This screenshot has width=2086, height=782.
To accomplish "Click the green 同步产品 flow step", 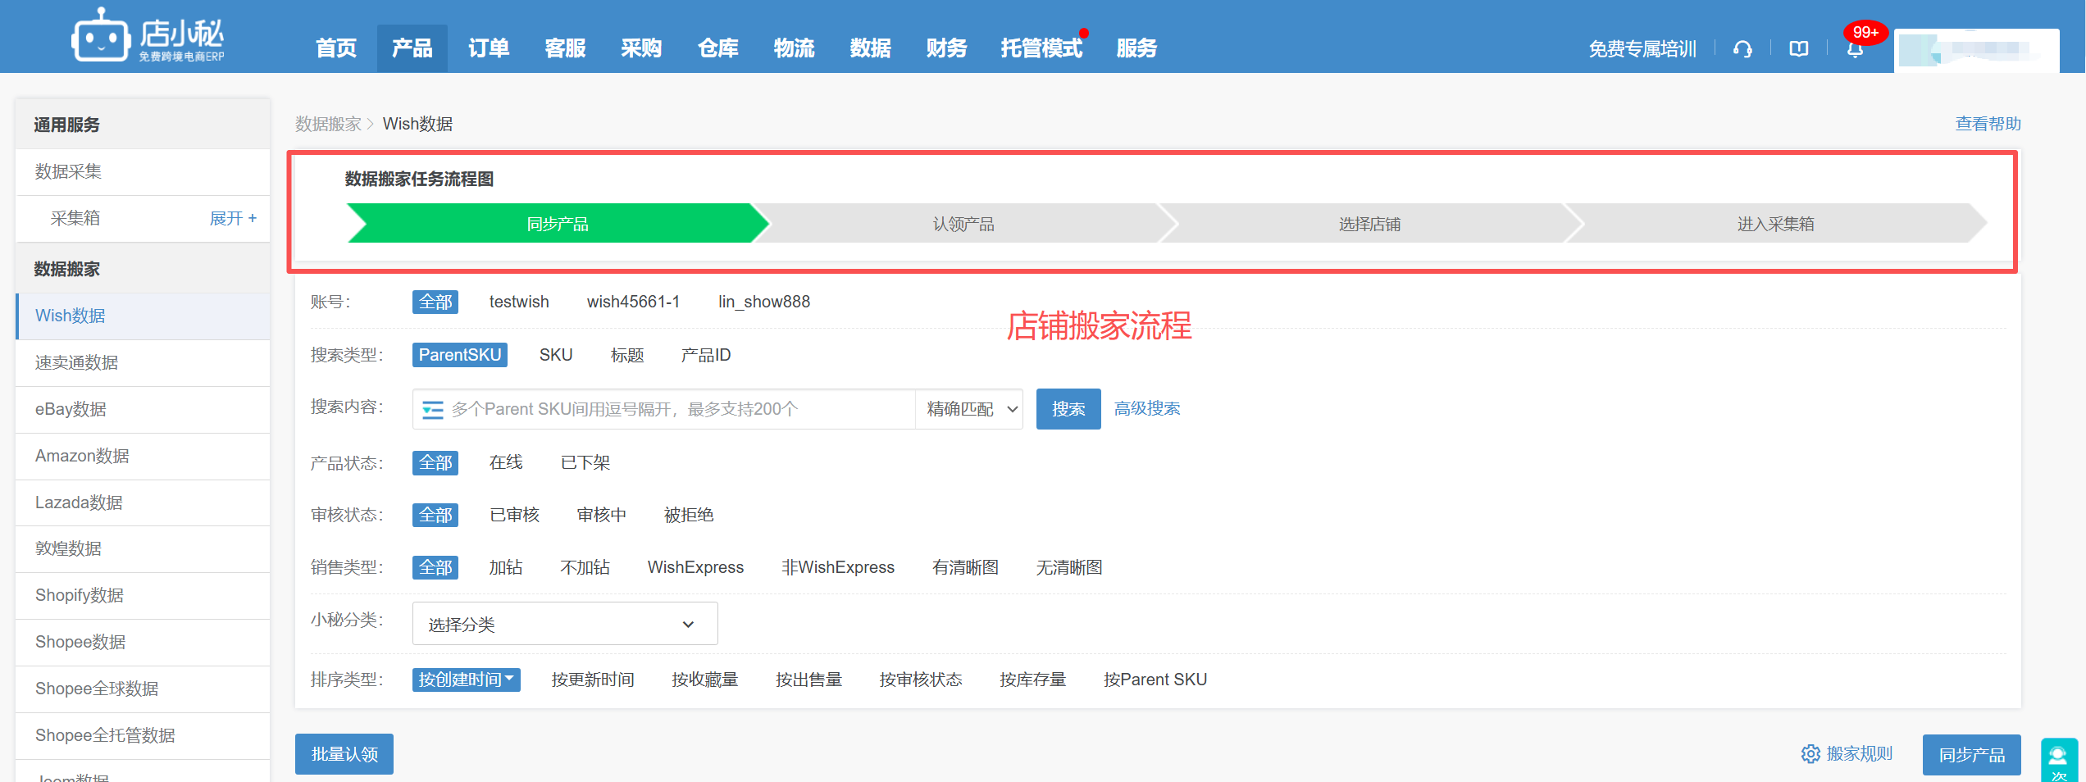I will click(557, 224).
